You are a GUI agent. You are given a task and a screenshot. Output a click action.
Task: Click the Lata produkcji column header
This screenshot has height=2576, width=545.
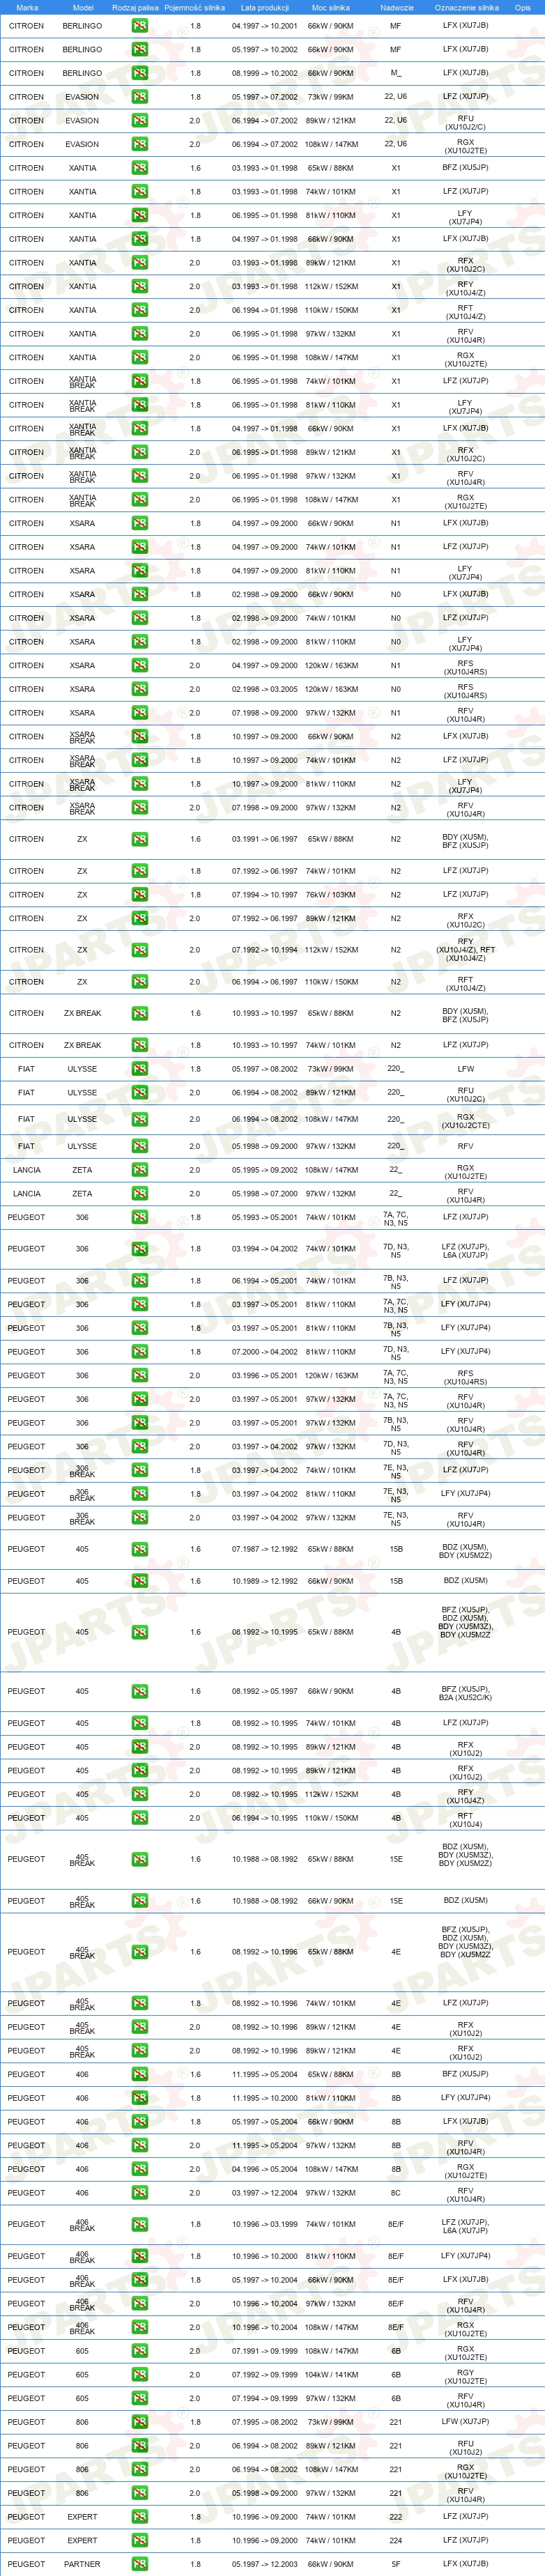pos(265,7)
